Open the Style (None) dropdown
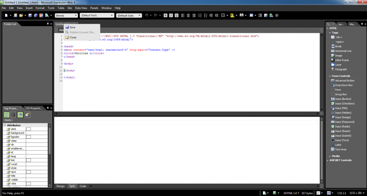This screenshot has height=196, width=367. (66, 15)
